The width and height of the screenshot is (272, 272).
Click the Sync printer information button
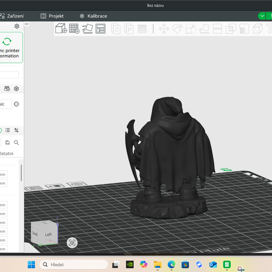pyautogui.click(x=11, y=47)
